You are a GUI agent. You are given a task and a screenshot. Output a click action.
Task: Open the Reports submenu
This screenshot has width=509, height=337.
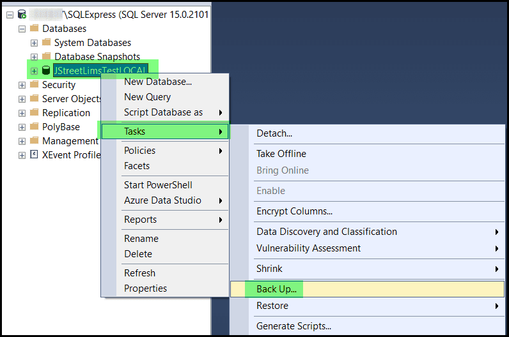coord(165,220)
